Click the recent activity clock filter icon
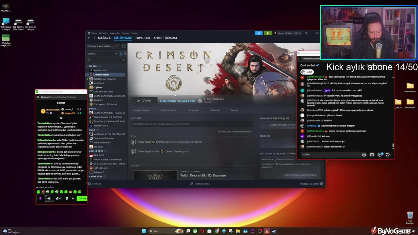Viewport: 418px width, 235px height. tap(121, 54)
